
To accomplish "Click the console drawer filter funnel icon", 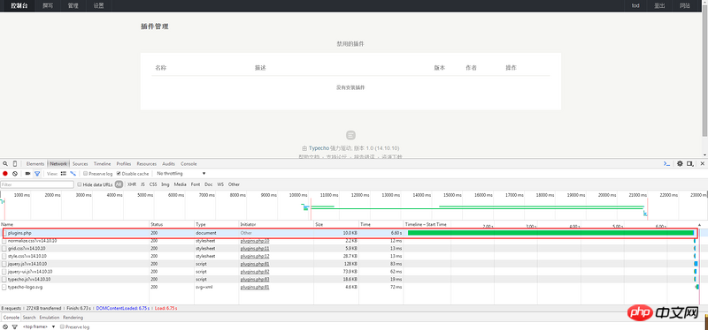I will (15, 326).
